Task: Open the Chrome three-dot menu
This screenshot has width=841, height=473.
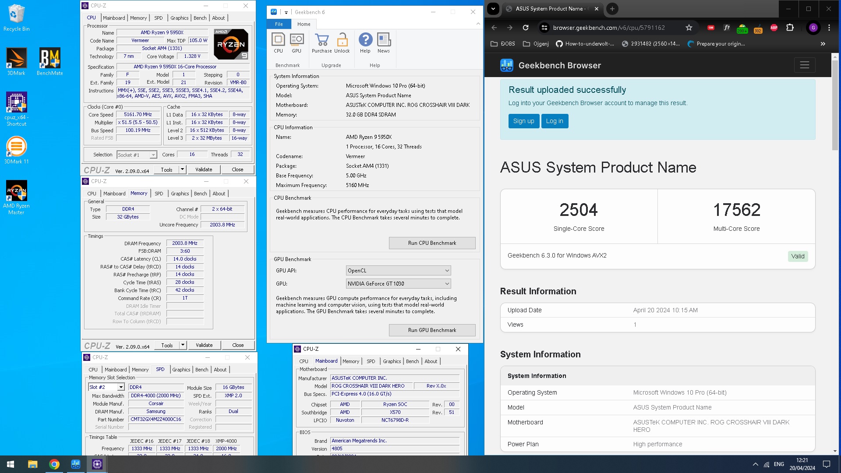Action: [x=829, y=28]
